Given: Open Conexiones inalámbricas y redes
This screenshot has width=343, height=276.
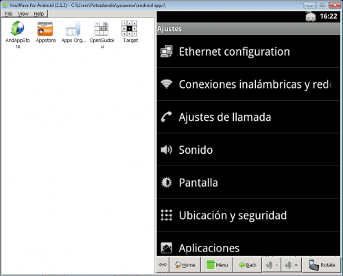Looking at the screenshot, I should pyautogui.click(x=248, y=84).
